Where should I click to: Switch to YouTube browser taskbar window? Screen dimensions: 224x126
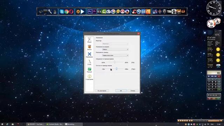[36, 124]
